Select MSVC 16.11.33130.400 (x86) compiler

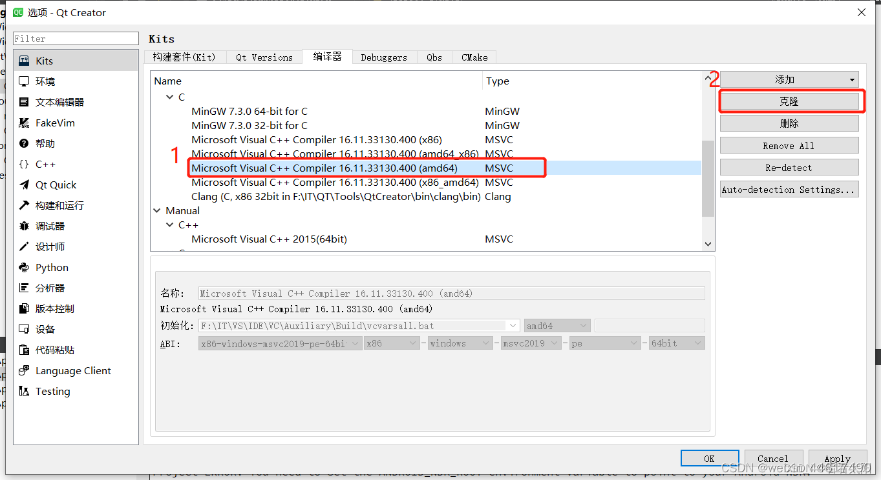click(317, 139)
